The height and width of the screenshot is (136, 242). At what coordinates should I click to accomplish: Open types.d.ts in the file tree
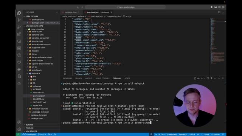(x=37, y=105)
